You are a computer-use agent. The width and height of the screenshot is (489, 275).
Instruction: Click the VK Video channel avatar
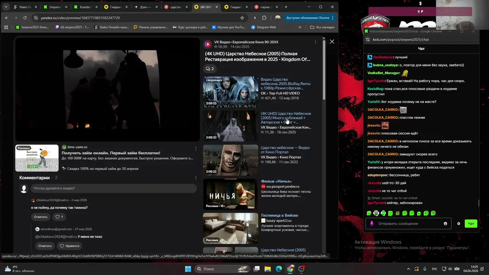(207, 44)
